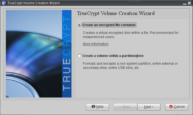This screenshot has height=115, width=193.
Task: Click the TrueCrypt window menu icon in title bar
Action: point(4,3)
